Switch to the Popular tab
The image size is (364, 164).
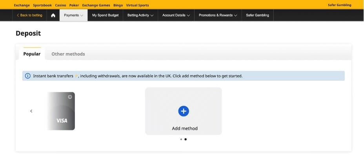coord(32,54)
